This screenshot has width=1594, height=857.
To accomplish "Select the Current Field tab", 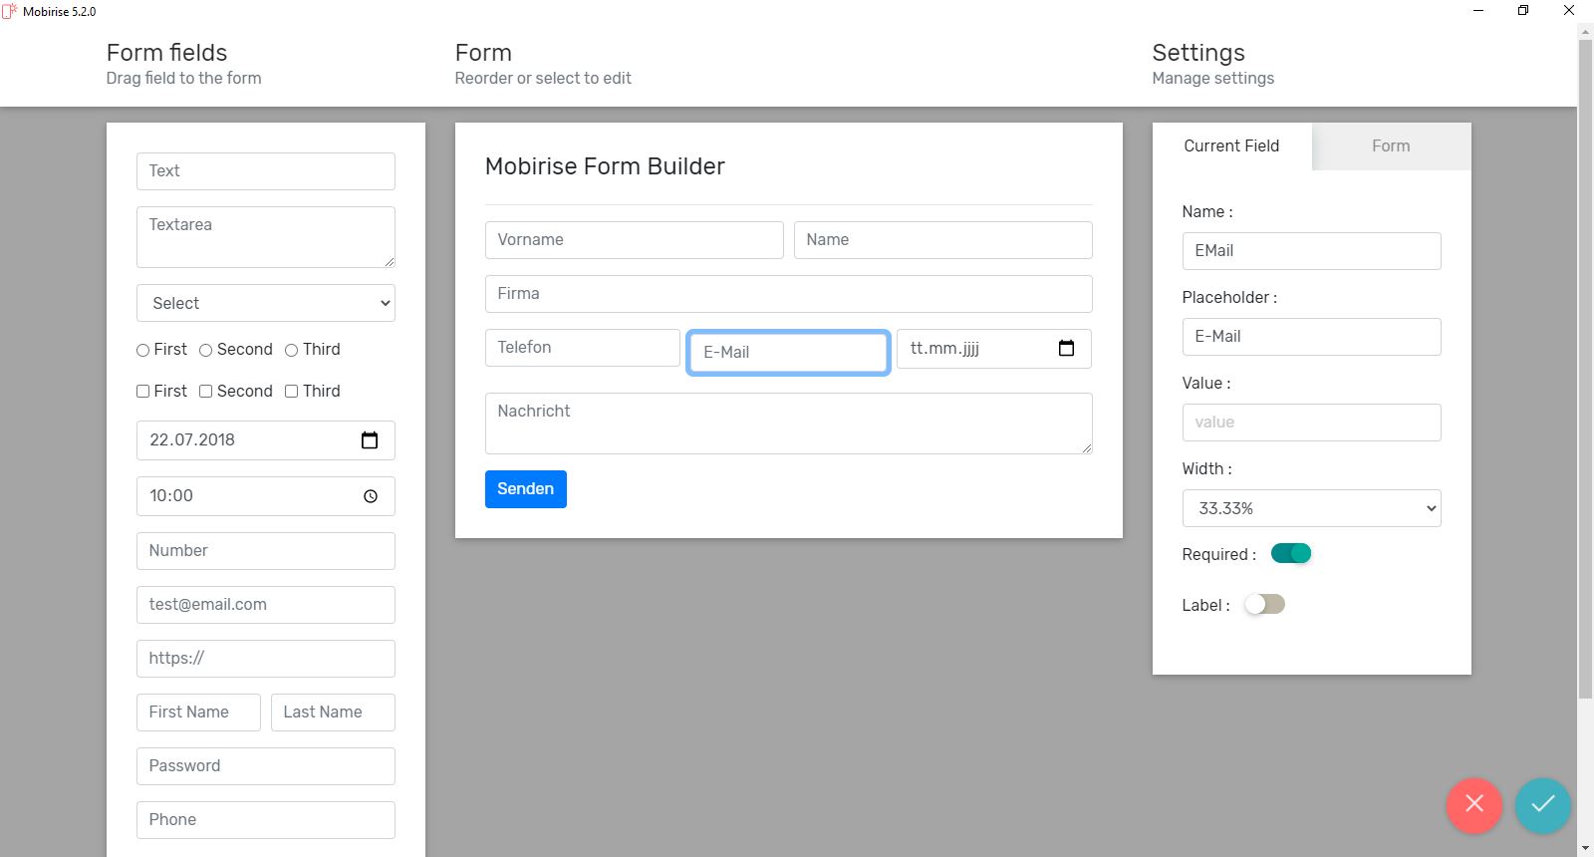I will (1231, 146).
